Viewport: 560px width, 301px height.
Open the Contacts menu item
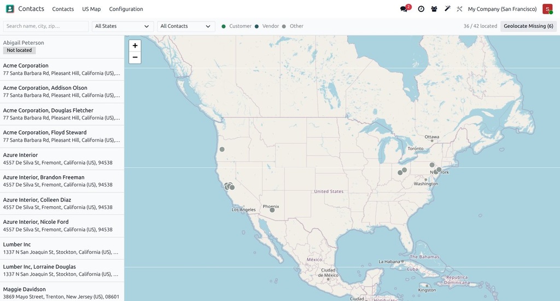(63, 9)
